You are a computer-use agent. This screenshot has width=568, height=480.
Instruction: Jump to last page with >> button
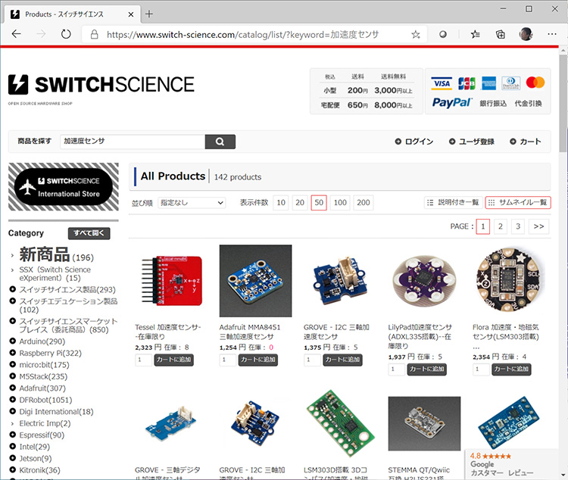coord(538,226)
